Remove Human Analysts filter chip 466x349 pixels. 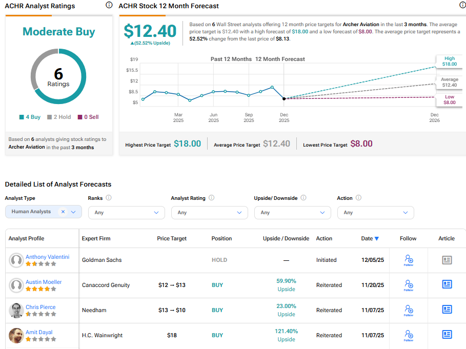[x=63, y=212]
